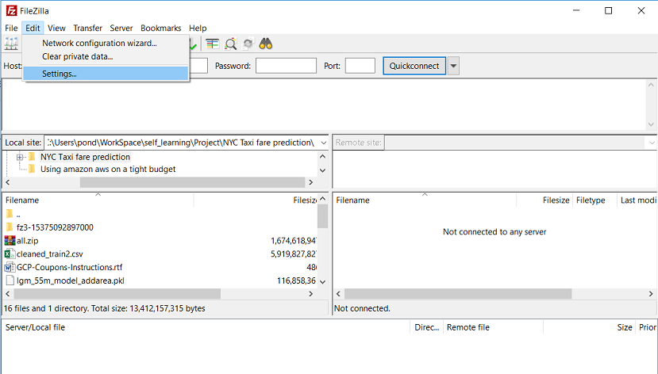The width and height of the screenshot is (658, 374).
Task: Sort local files by Filename column
Action: [98, 200]
